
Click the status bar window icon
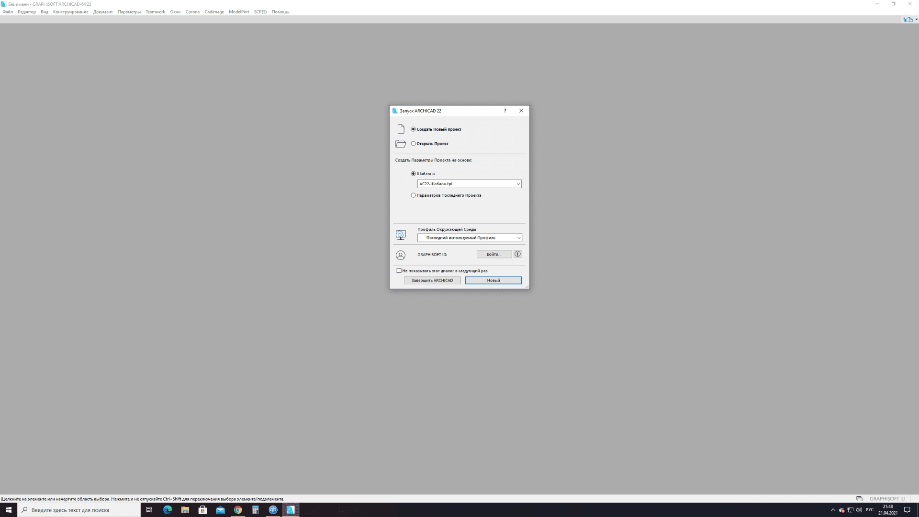pyautogui.click(x=859, y=499)
